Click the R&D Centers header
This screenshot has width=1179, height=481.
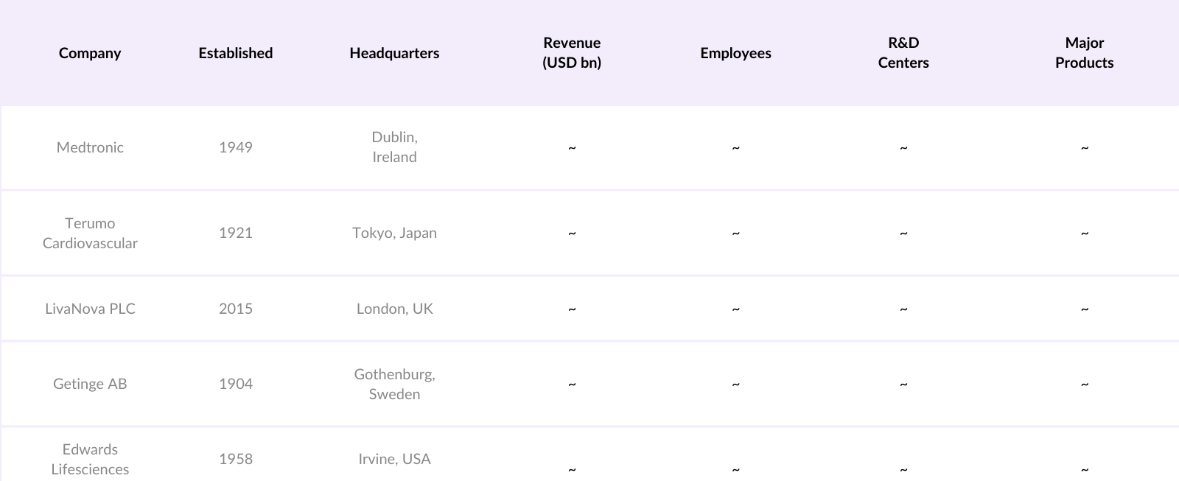click(903, 53)
